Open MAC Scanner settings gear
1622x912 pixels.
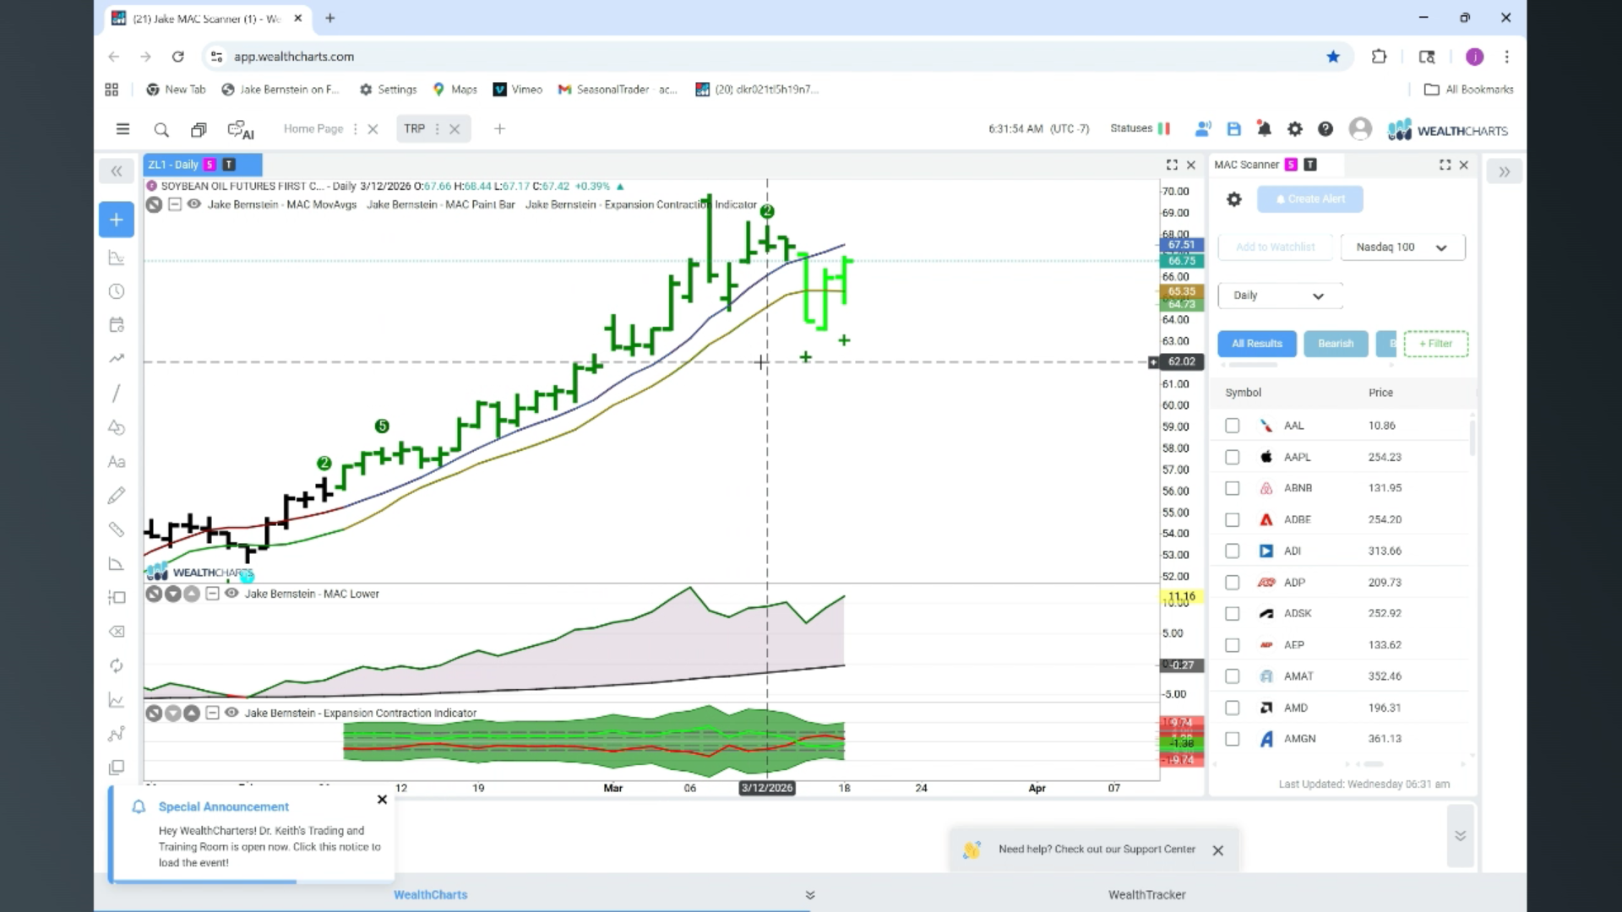(1234, 199)
